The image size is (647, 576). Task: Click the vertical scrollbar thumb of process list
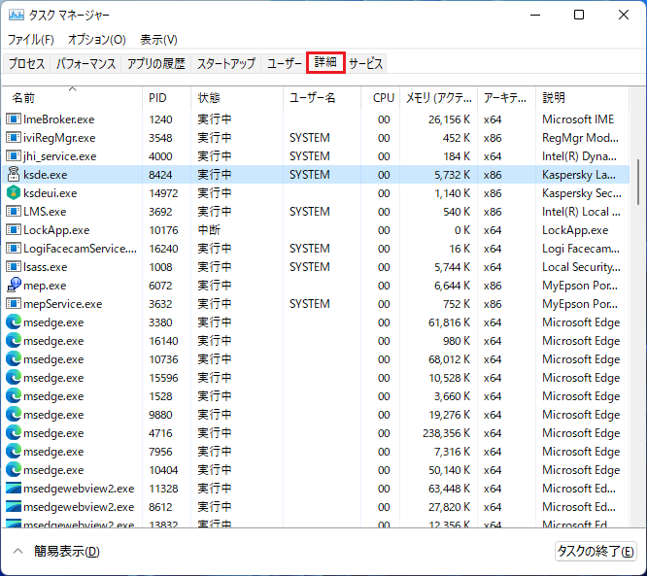pyautogui.click(x=638, y=182)
